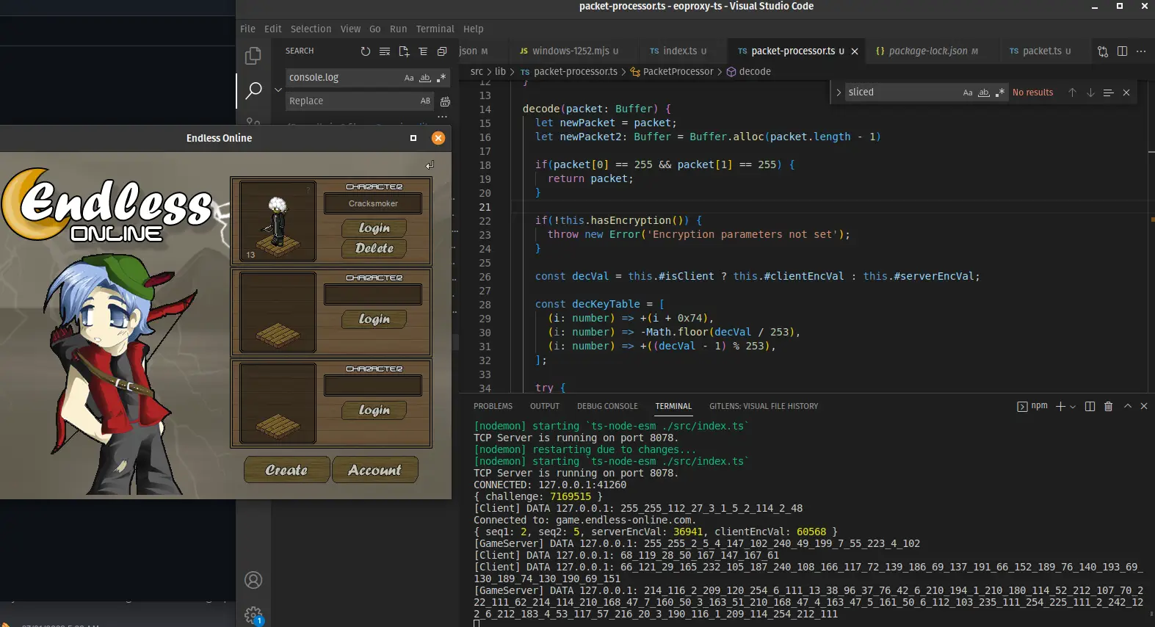This screenshot has width=1155, height=627.
Task: Collapse the Replace field in Search panel
Action: (278, 90)
